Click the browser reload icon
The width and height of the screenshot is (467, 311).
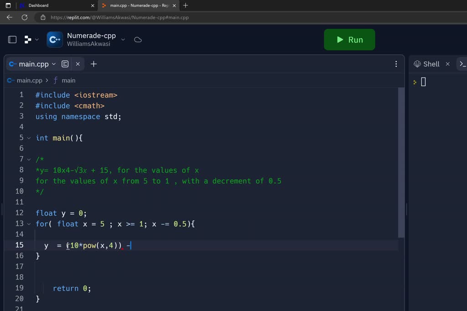(x=24, y=17)
